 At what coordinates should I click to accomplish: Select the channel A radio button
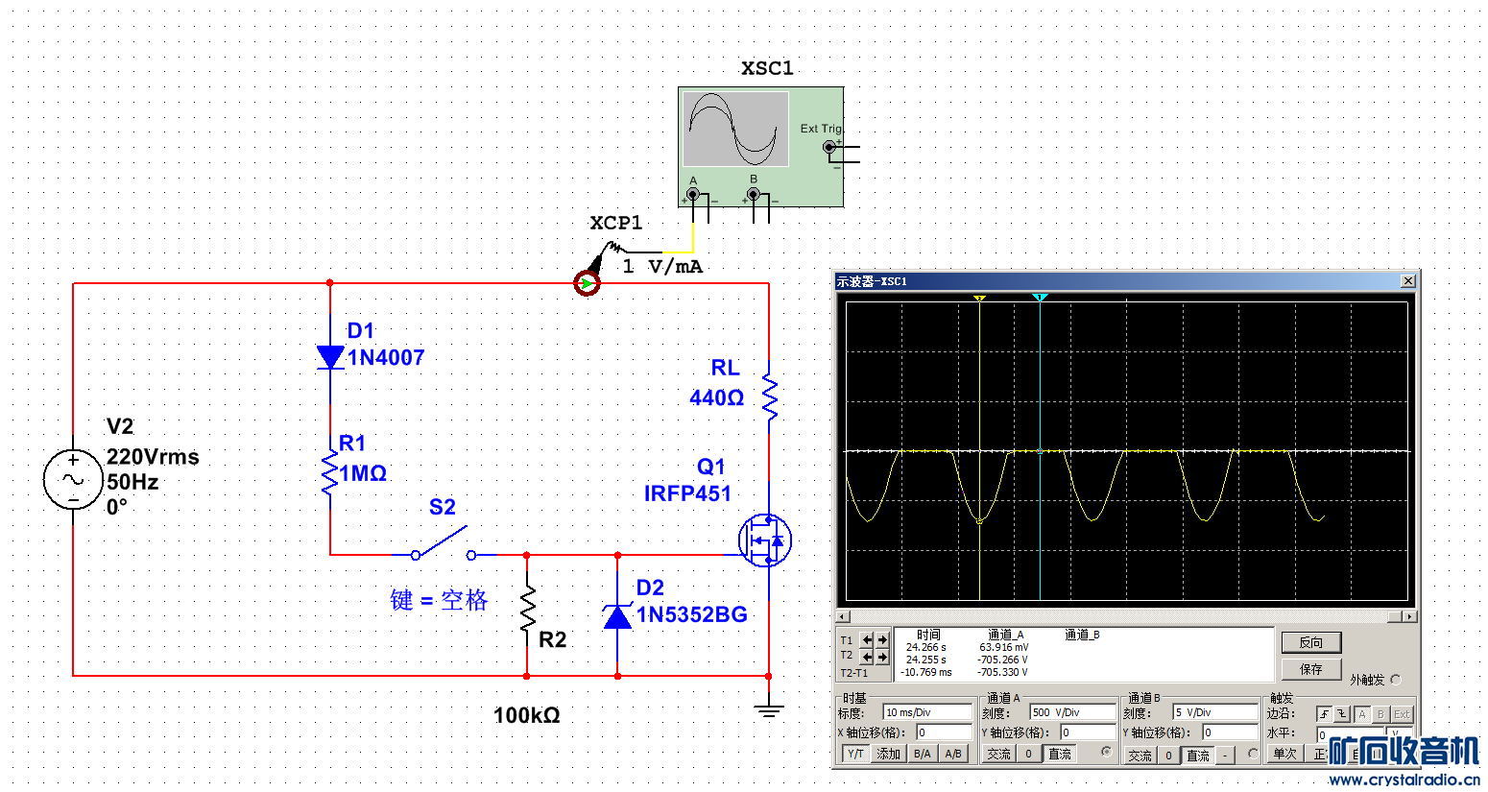click(1106, 752)
